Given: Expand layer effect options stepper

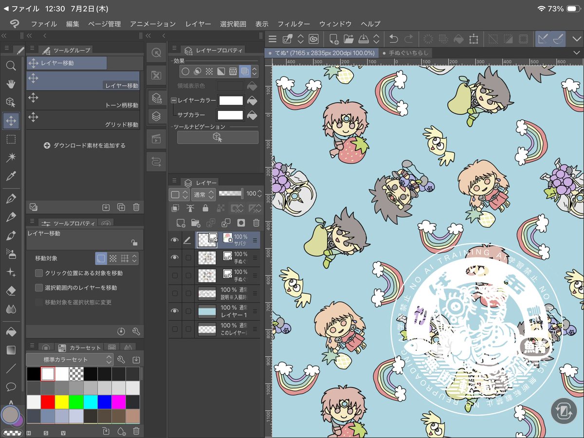Looking at the screenshot, I should (255, 72).
